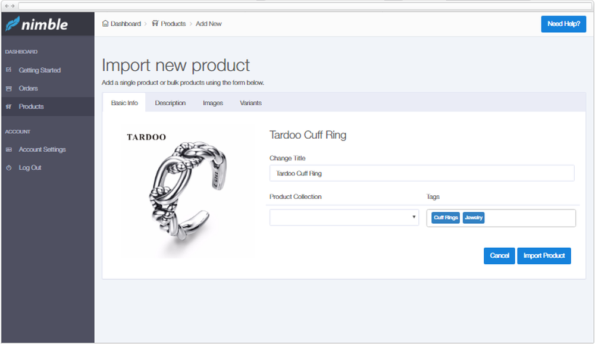Click the Dashboard home icon in breadcrumb
Viewport: 595px width, 344px height.
105,24
